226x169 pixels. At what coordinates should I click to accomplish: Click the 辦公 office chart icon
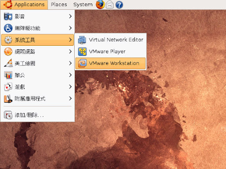[8, 75]
